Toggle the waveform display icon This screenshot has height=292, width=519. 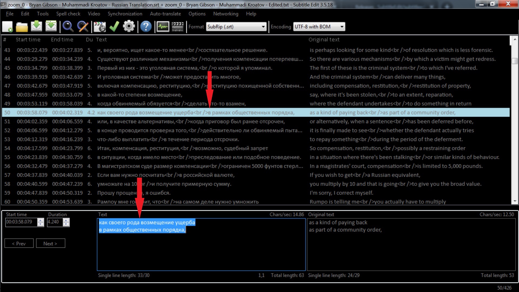[163, 26]
